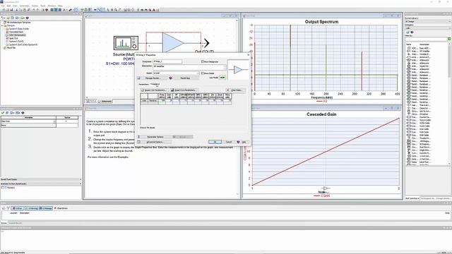Select Read Me in workspace tree
The image size is (452, 254).
click(11, 48)
